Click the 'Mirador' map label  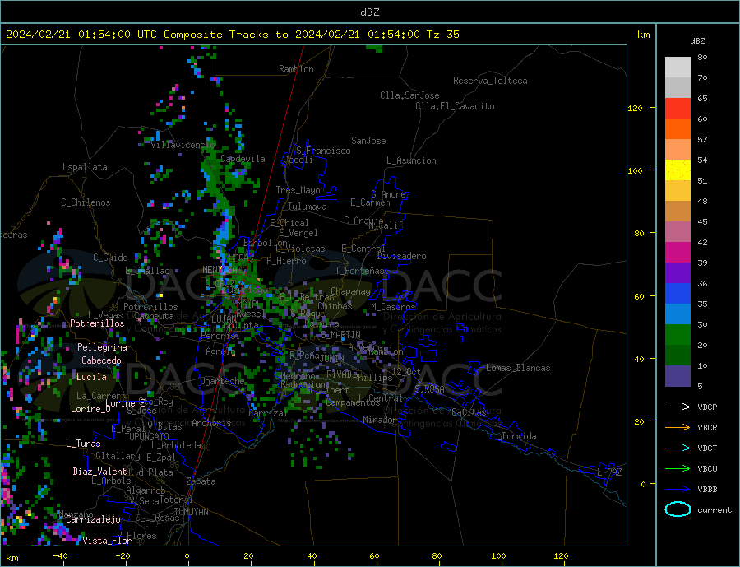pyautogui.click(x=379, y=420)
